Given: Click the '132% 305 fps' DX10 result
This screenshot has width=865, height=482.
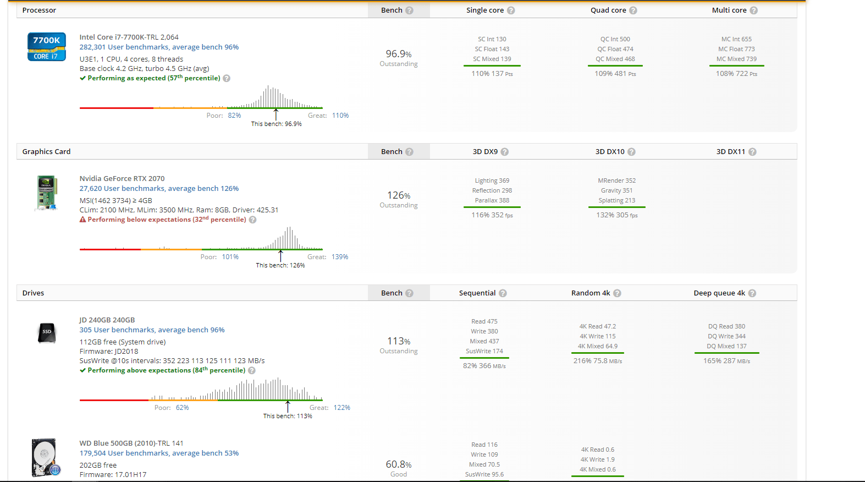Looking at the screenshot, I should coord(617,215).
